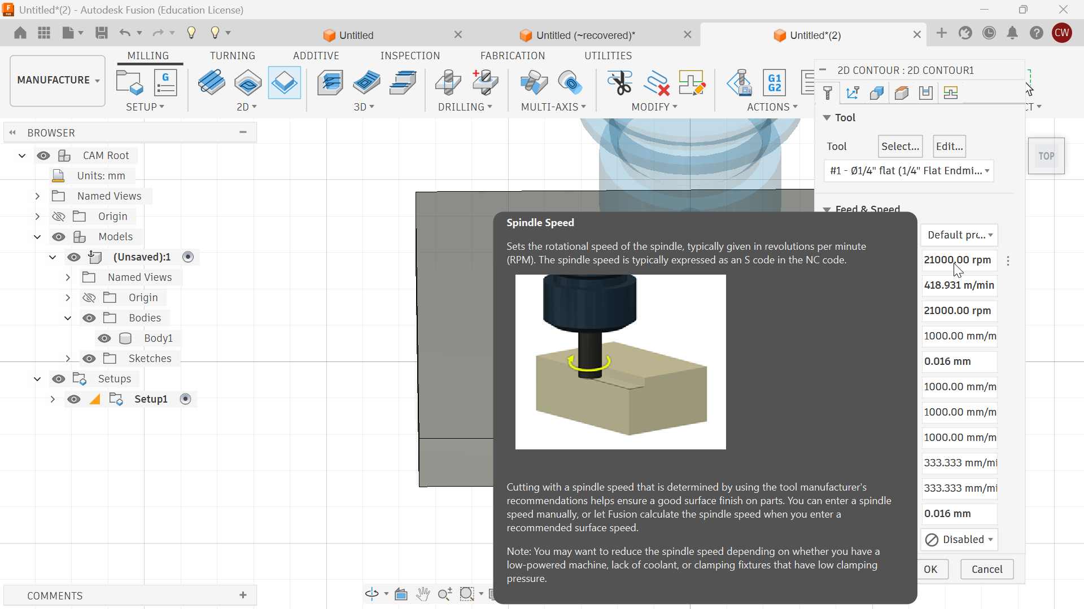The width and height of the screenshot is (1084, 609).
Task: Switch to the FABRICATION ribbon tab
Action: (x=513, y=56)
